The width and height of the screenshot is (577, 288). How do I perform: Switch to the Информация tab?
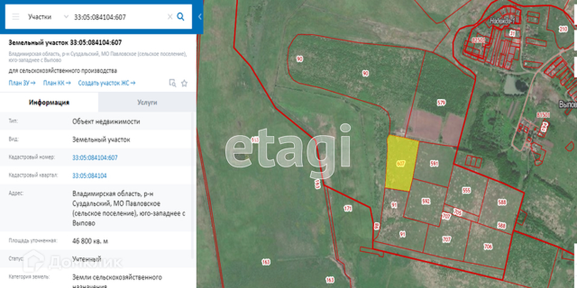tap(49, 103)
